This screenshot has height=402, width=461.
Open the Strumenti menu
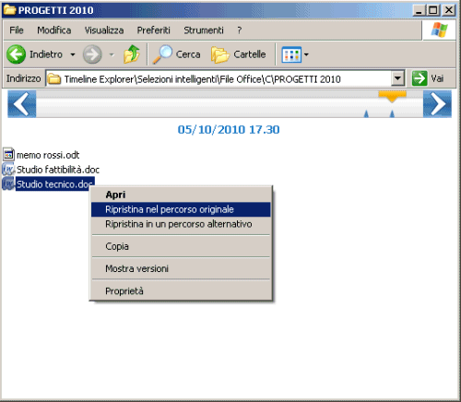[204, 30]
